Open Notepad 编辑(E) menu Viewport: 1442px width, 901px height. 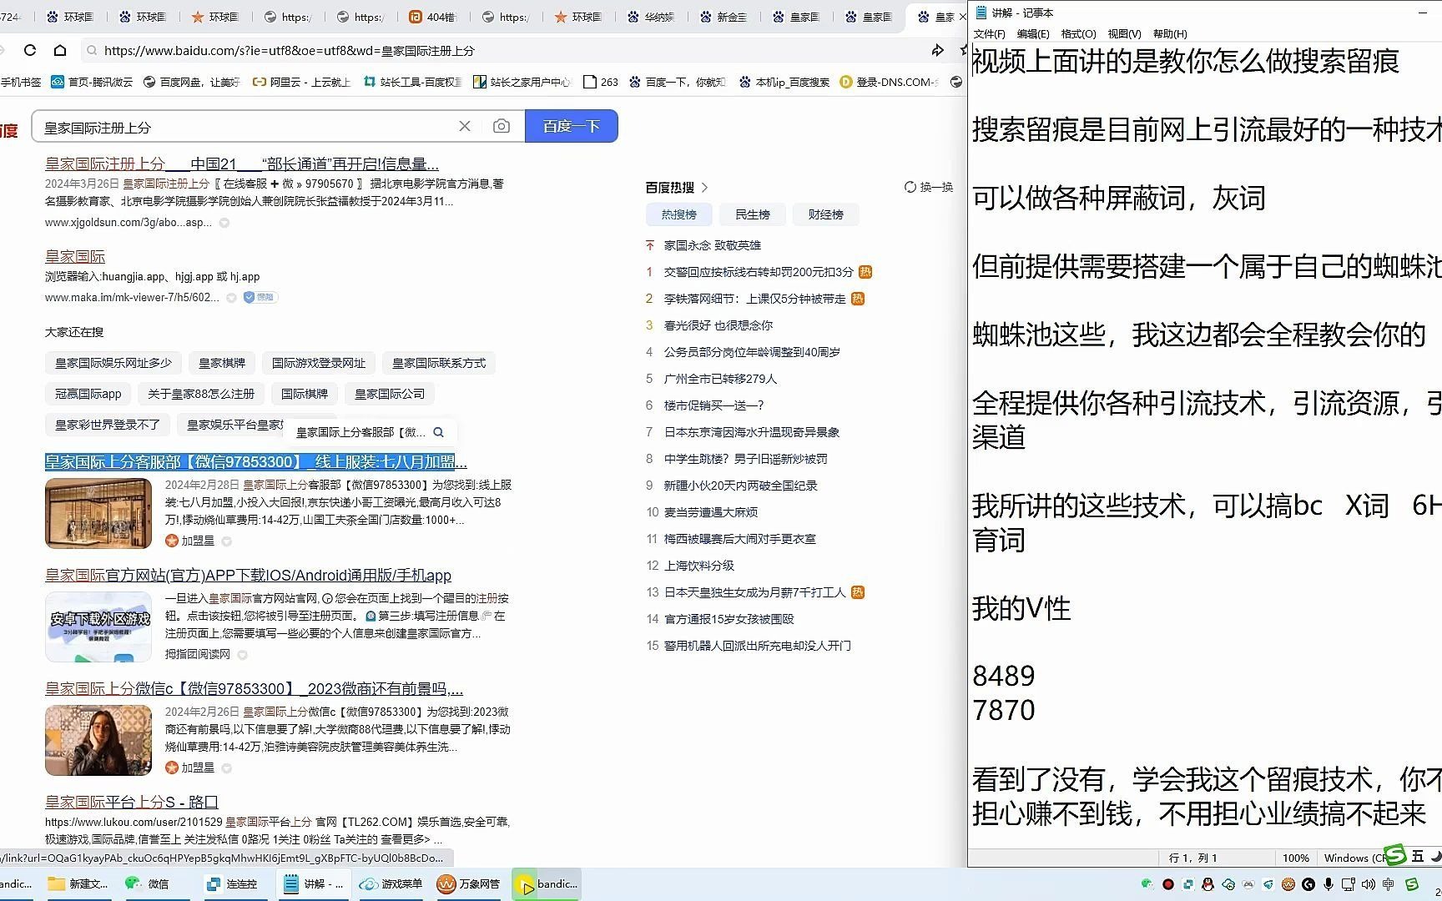click(x=1033, y=33)
